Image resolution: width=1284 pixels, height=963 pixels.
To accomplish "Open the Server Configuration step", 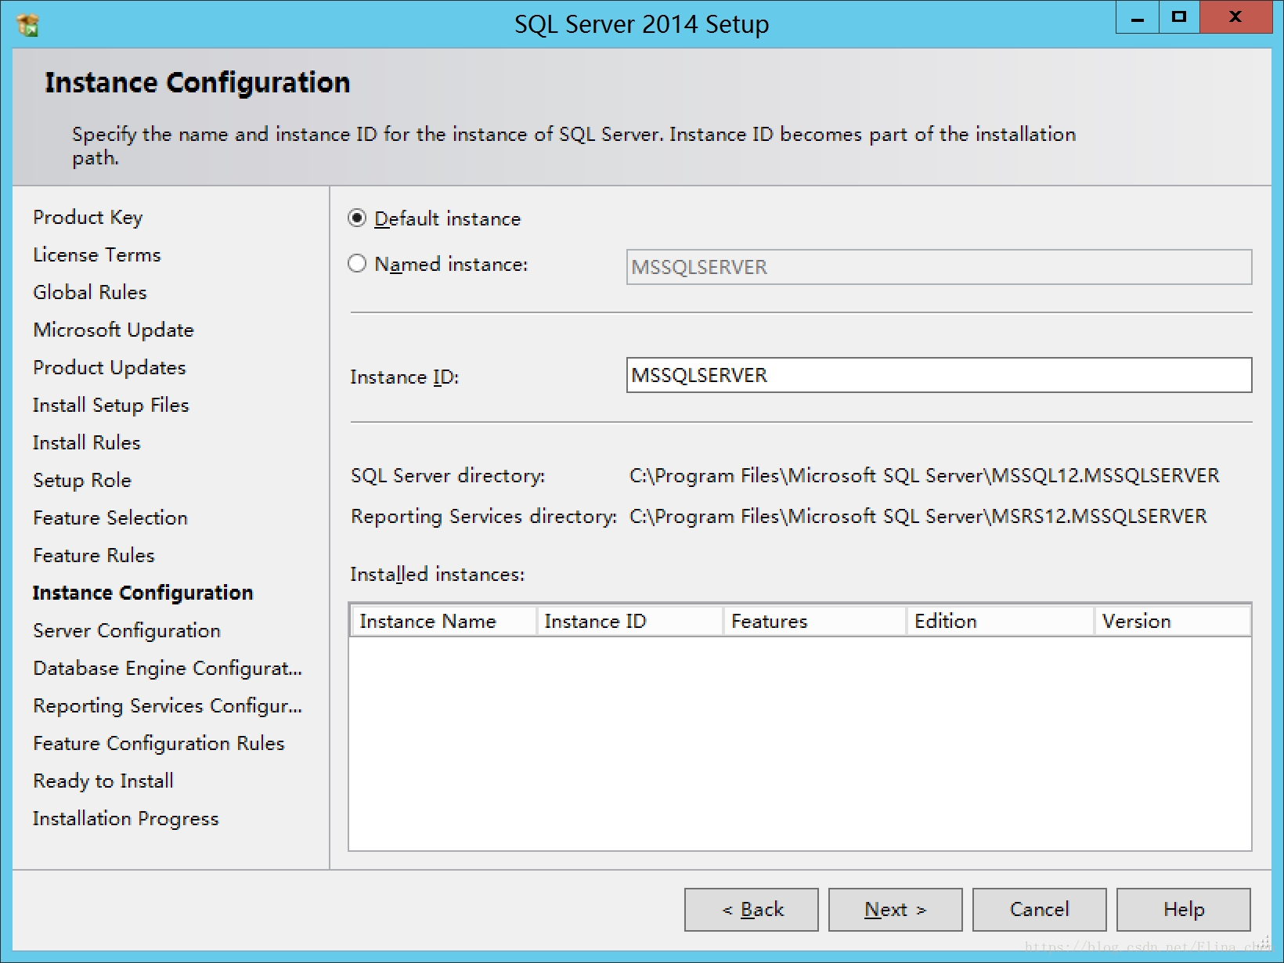I will 127,630.
